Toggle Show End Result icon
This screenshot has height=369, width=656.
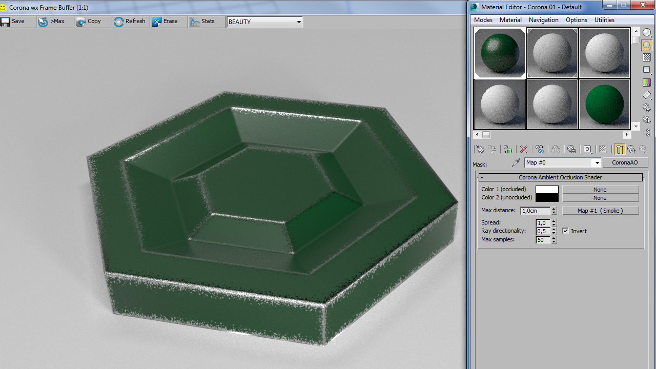pos(620,149)
